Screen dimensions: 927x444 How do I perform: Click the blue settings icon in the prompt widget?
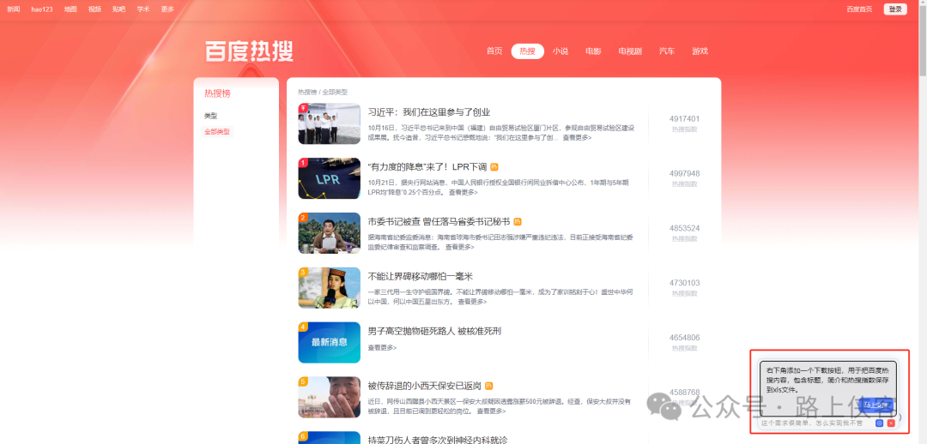[x=880, y=423]
